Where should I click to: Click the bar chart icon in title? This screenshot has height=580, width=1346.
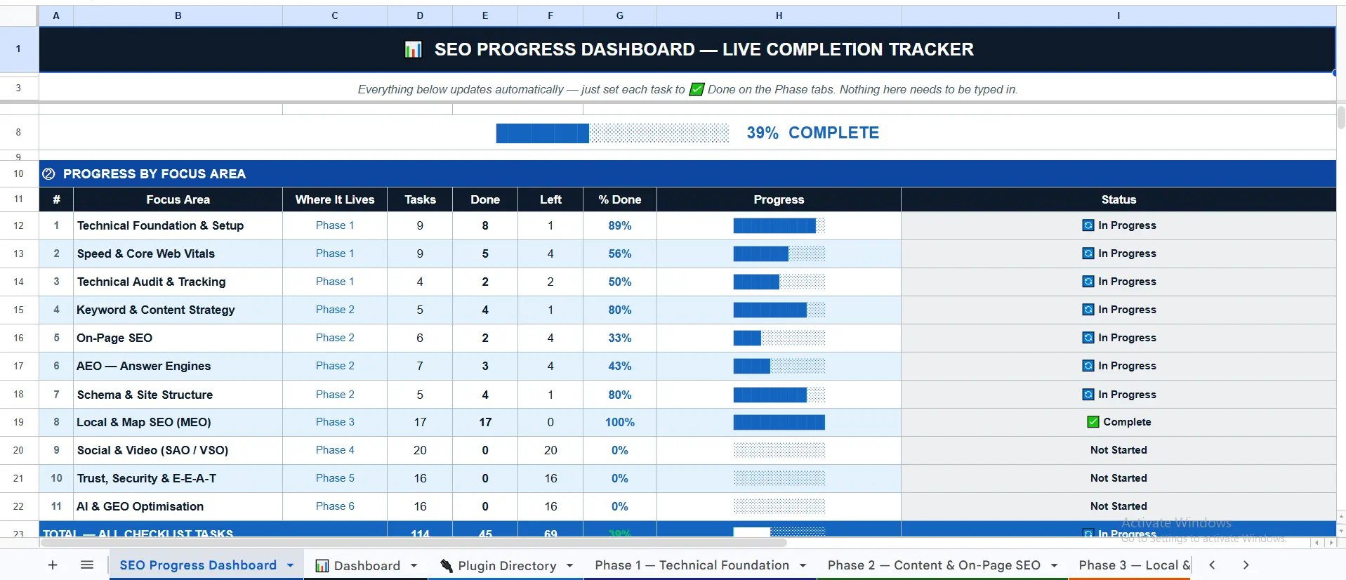coord(414,49)
